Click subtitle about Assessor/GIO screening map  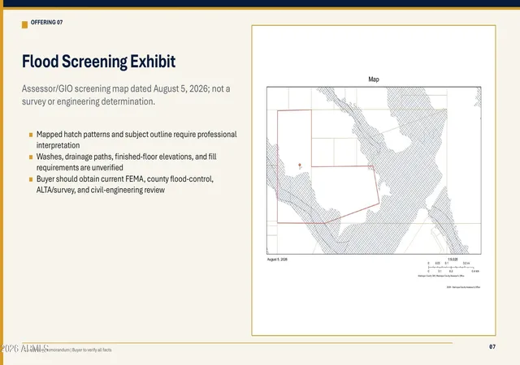(126, 95)
